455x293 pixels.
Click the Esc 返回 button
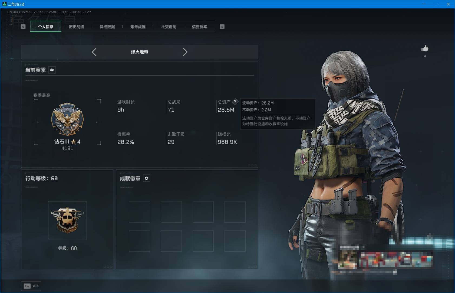[31, 286]
